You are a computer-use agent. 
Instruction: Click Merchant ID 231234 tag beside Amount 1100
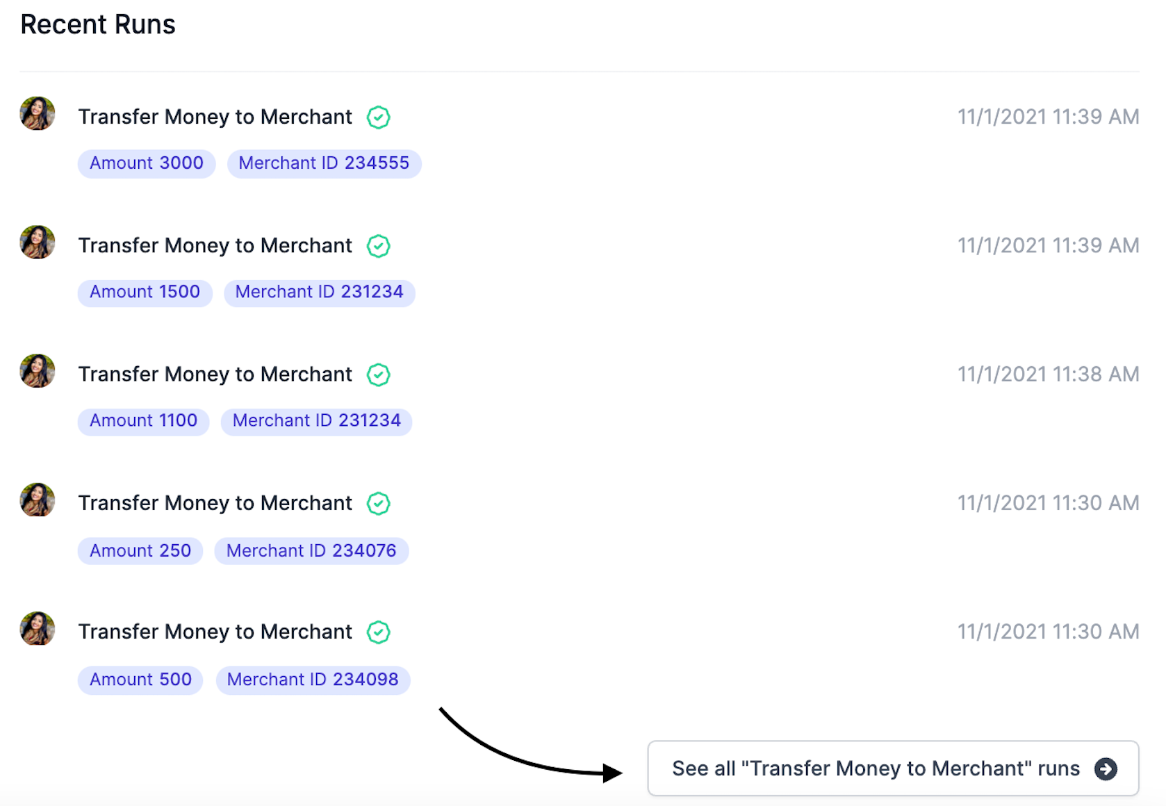[x=317, y=421]
